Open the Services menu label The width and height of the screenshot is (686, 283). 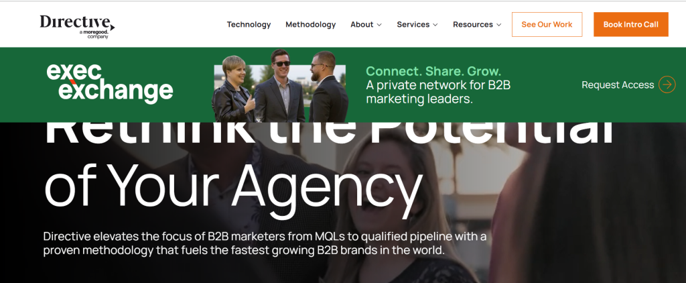click(x=413, y=25)
